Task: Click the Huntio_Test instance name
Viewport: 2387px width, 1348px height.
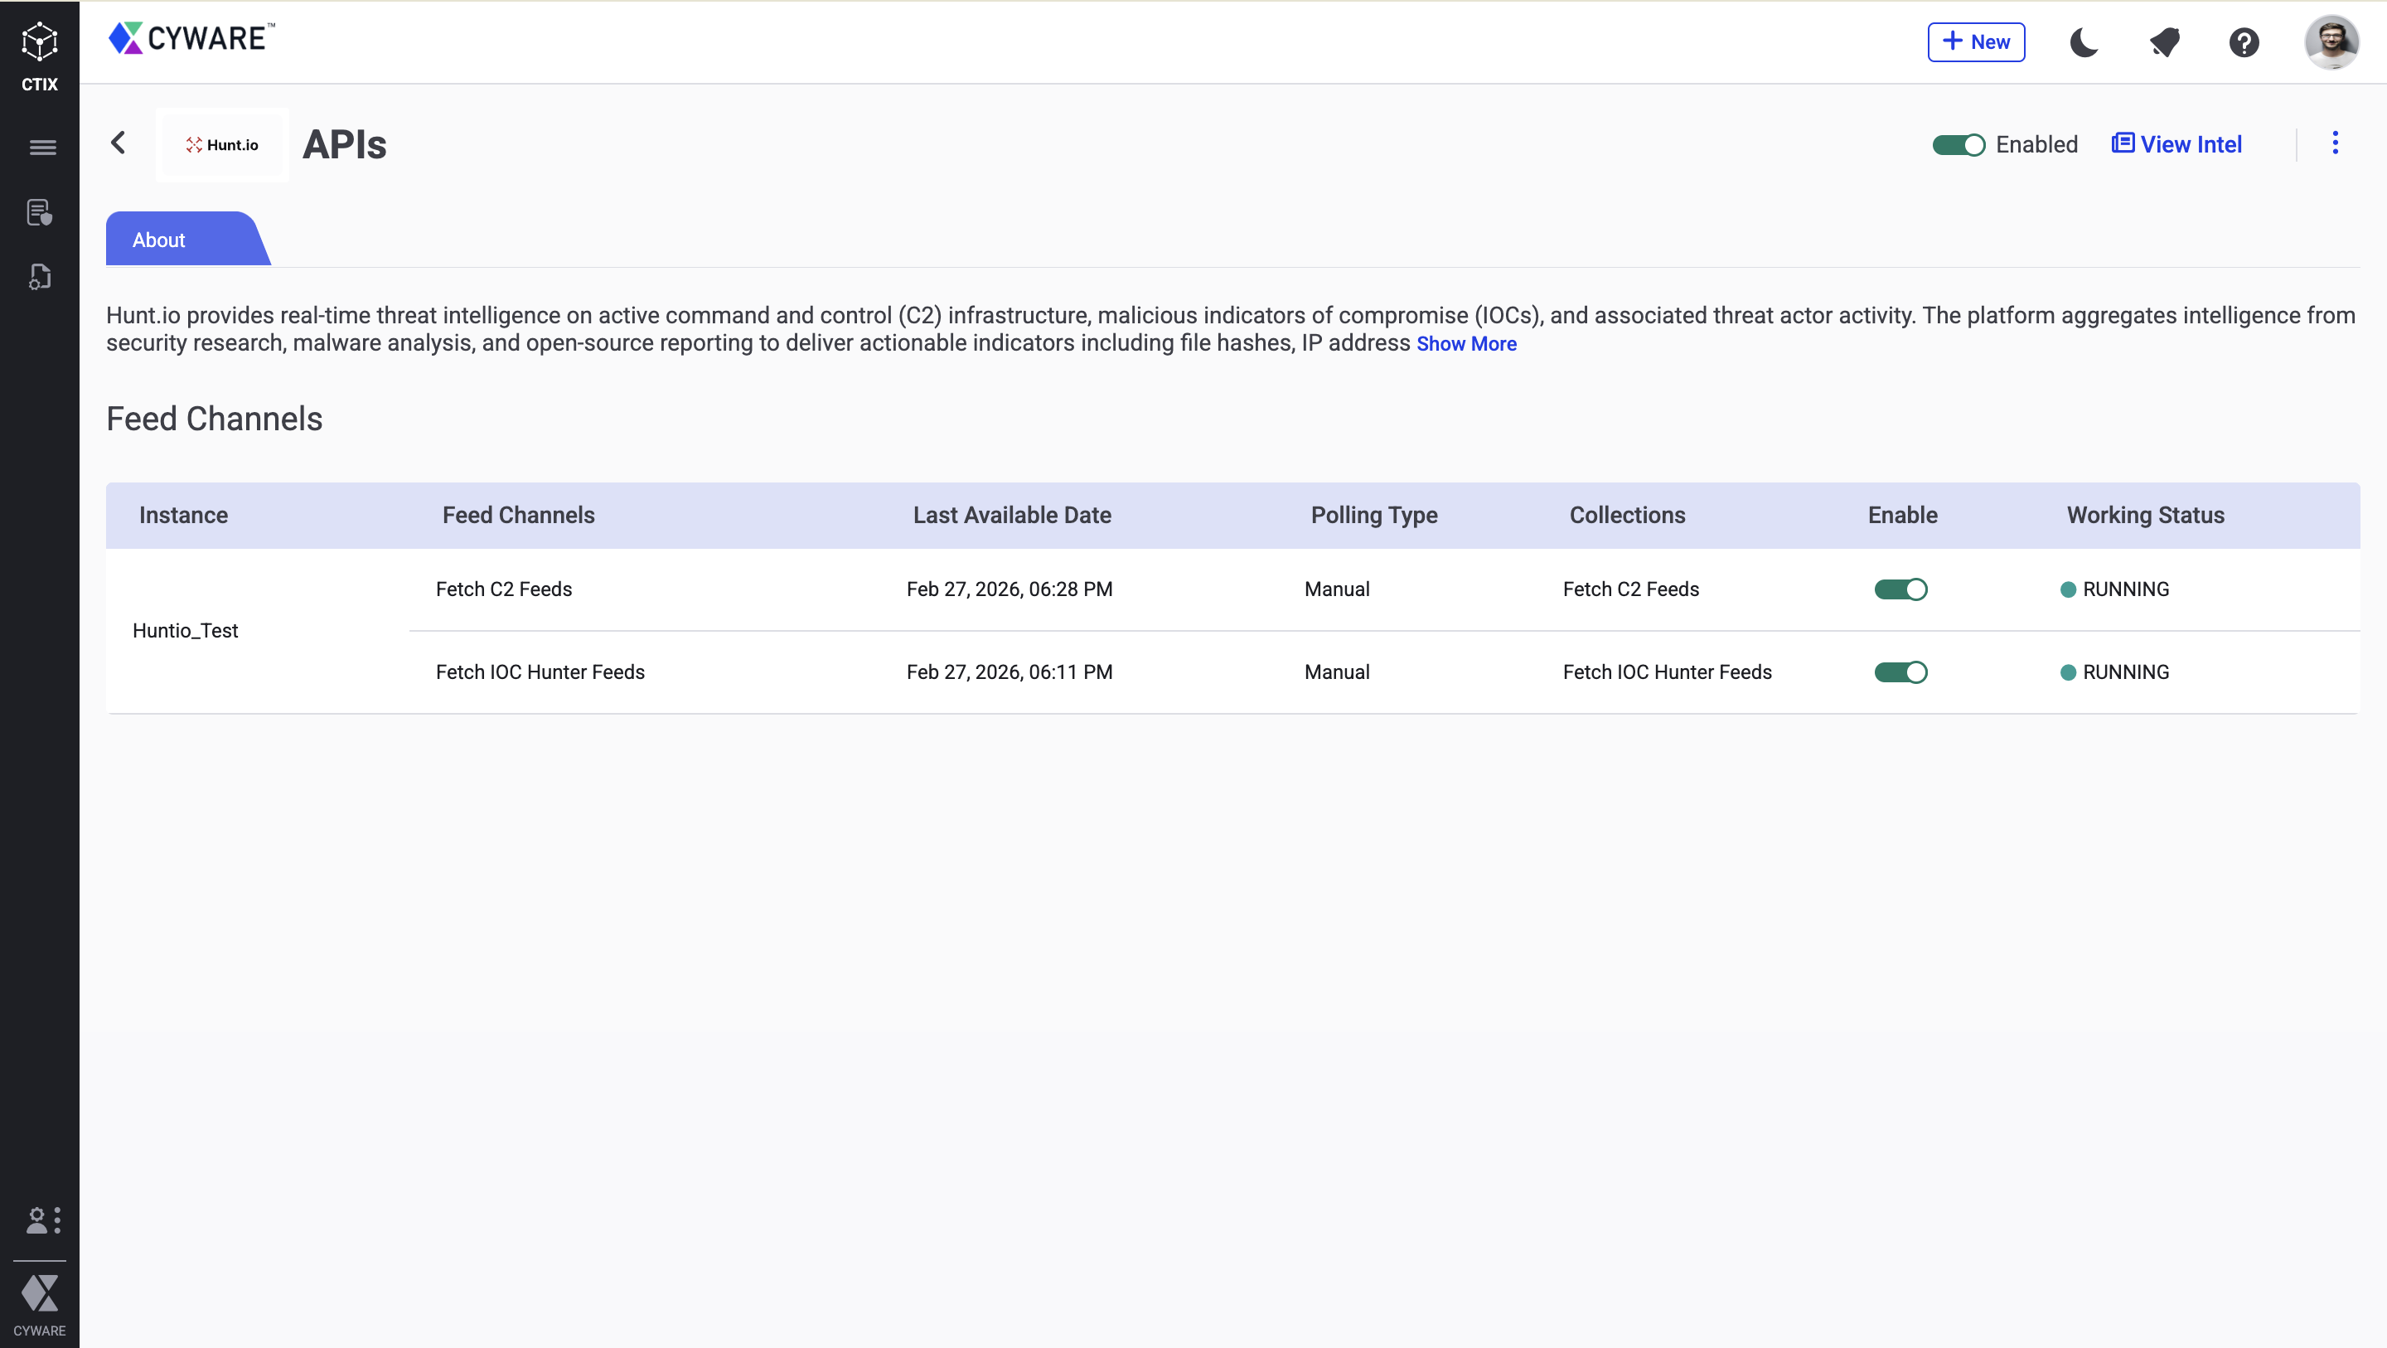Action: point(186,630)
